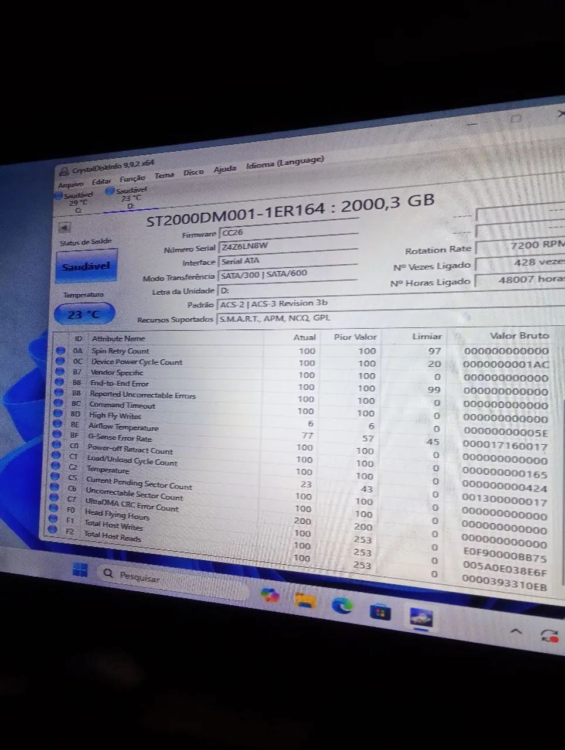The image size is (565, 750).
Task: Click the blue status icon for Spin Retry Count
Action: (60, 350)
